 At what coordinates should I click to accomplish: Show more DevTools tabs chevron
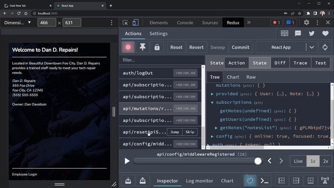pos(249,22)
